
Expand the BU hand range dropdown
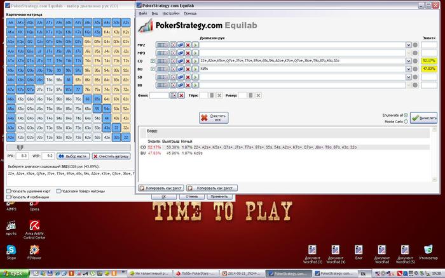click(x=408, y=69)
